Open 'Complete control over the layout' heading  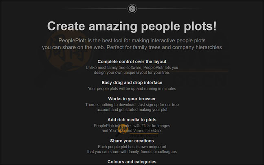pos(132,62)
